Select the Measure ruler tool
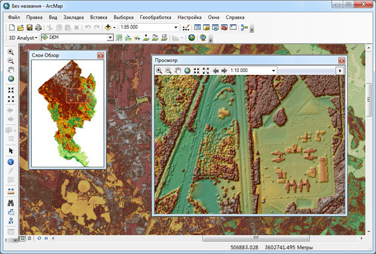This screenshot has height=254, width=376. (x=11, y=192)
